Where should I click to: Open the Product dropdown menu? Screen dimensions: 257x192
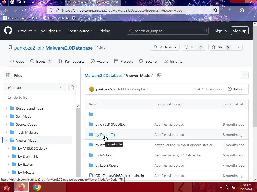[x=27, y=31]
